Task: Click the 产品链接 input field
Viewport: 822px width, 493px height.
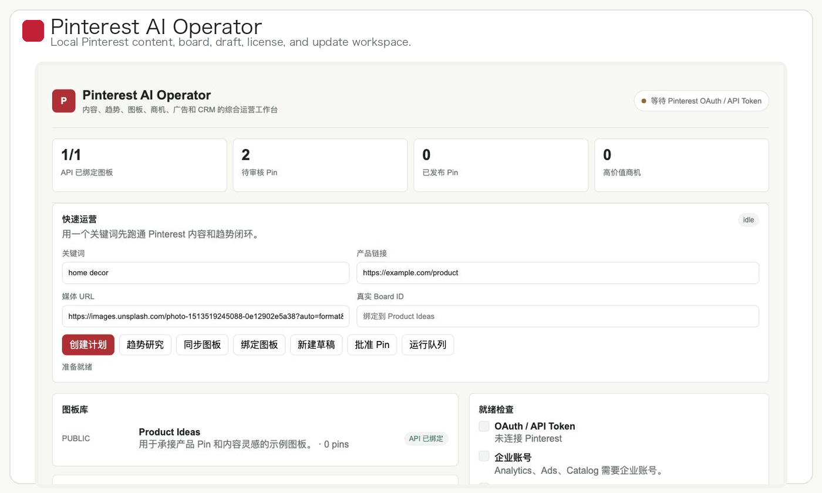Action: 558,273
